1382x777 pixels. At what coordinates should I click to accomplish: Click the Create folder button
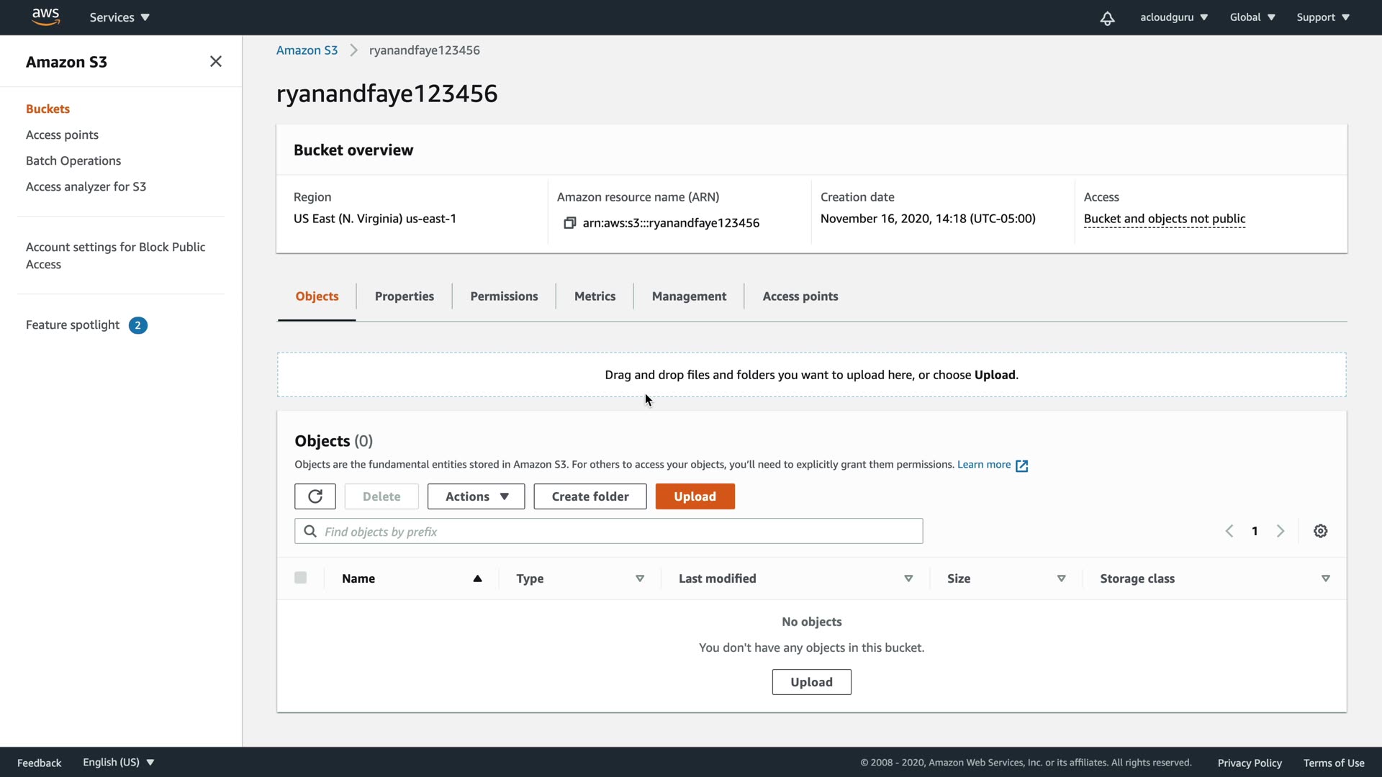[590, 496]
